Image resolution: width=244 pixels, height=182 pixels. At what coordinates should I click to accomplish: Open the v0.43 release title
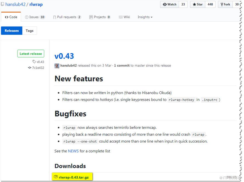[64, 56]
